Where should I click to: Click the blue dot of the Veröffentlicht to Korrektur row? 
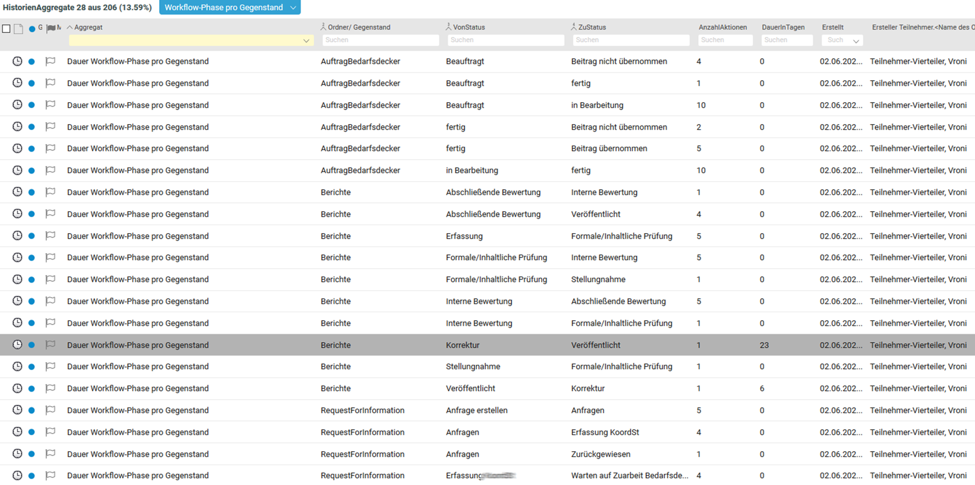coord(32,389)
